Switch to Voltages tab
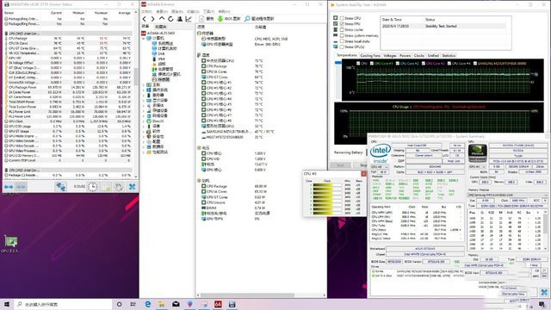This screenshot has height=310, width=551. click(x=390, y=55)
